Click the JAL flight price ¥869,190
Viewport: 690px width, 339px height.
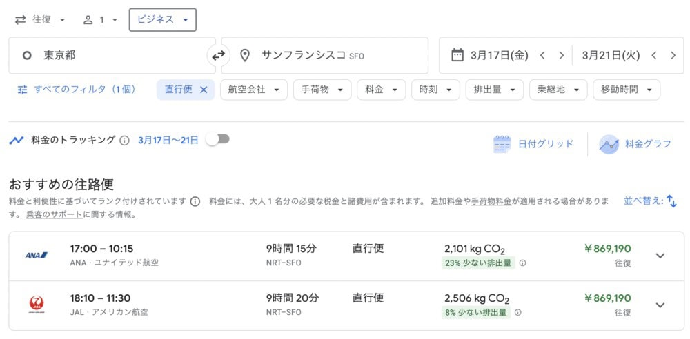coord(607,298)
